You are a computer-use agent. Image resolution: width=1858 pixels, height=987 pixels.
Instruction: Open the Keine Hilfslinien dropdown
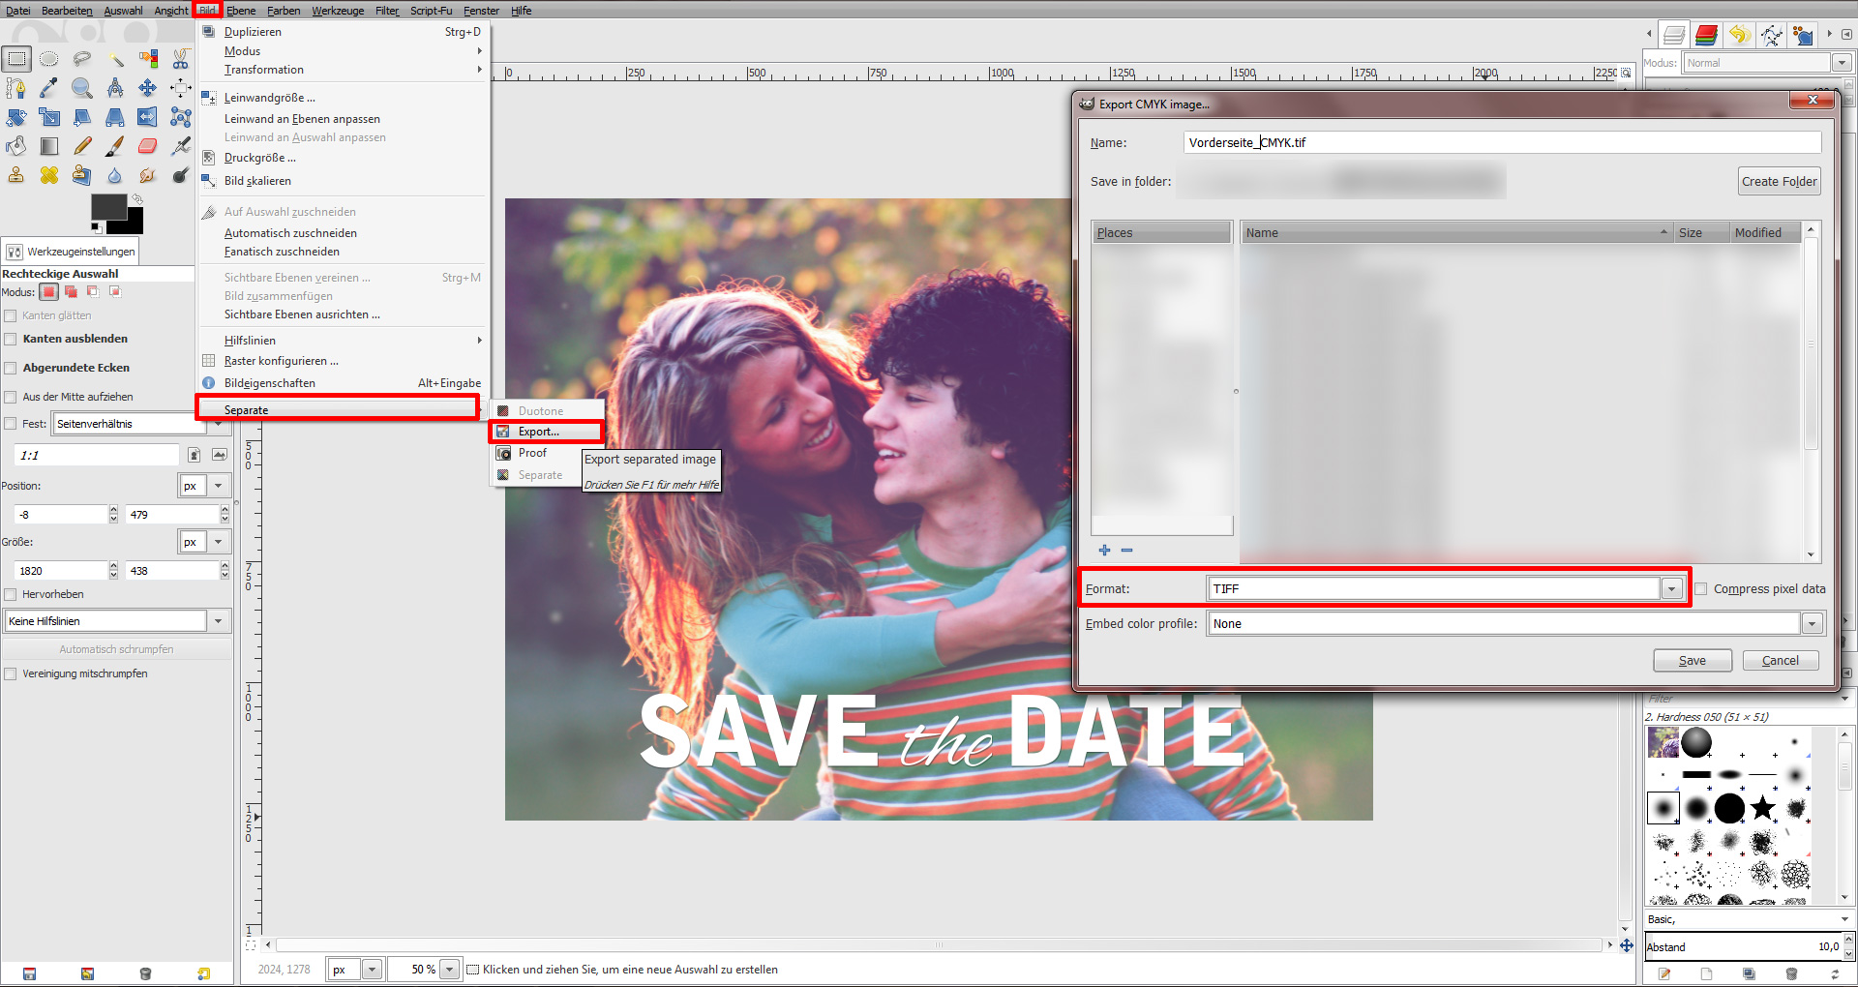click(218, 621)
